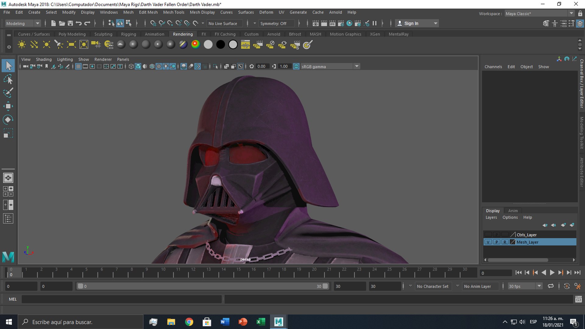Choose the Paint Selection tool

tap(8, 93)
